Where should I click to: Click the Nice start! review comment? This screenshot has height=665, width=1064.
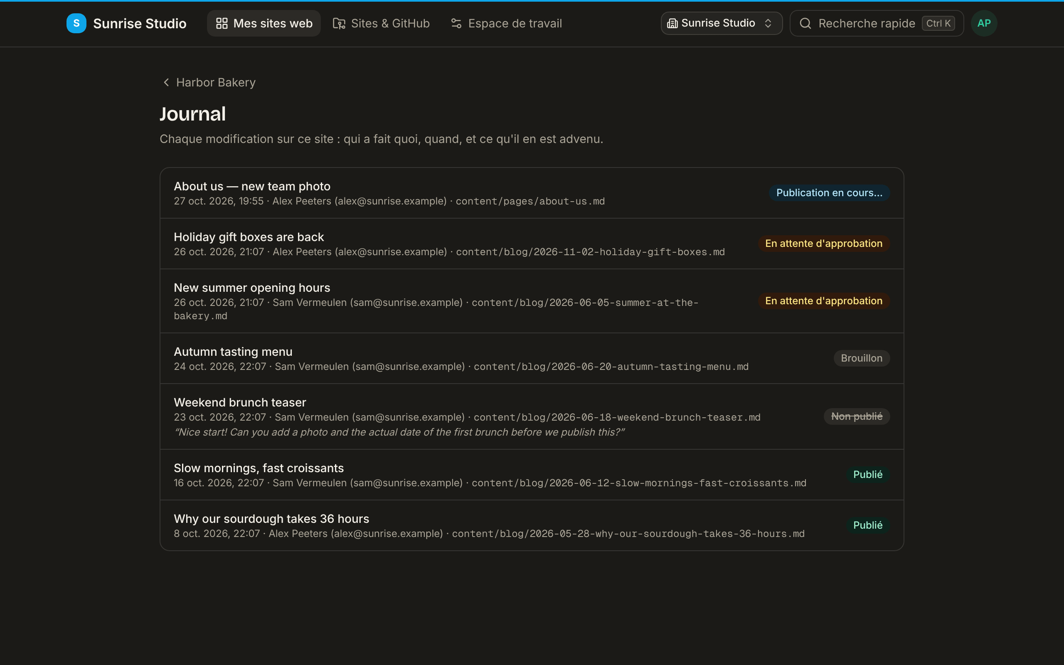coord(399,432)
